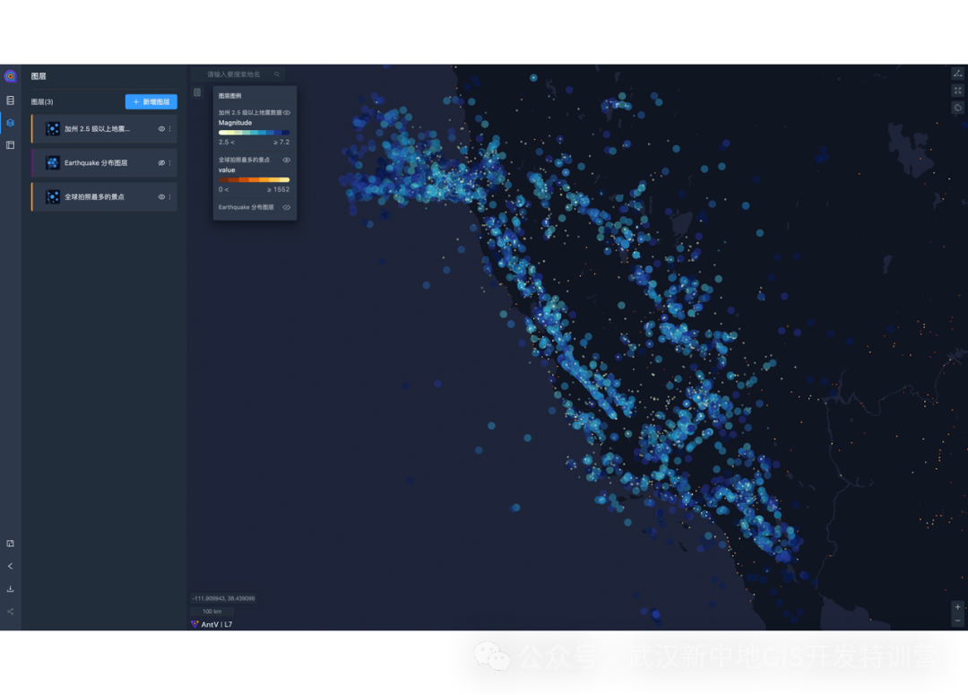Viewport: 968px width, 695px height.
Task: Switch to the 图层 panel header tab
Action: (38, 75)
